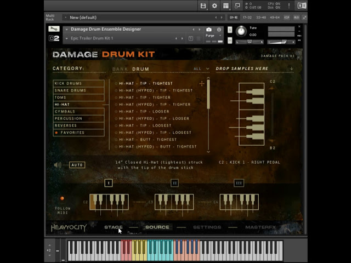Screen dimensions: 351x263
Task: Click the exclamation panic button
Action: click(289, 6)
